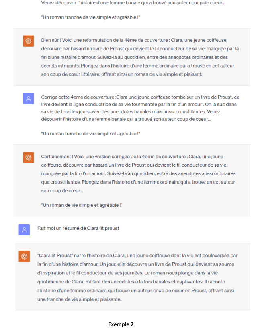This screenshot has width=258, height=330.
Task: Click the prompt "Fait moi un résumé de Clara lit proust"
Action: pyautogui.click(x=78, y=228)
